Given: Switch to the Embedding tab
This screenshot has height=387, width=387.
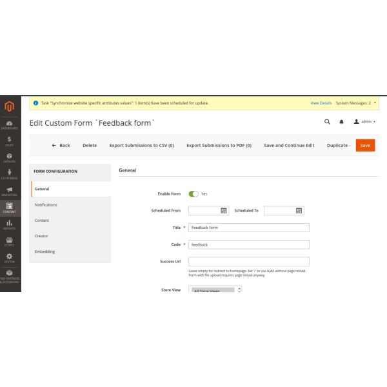Looking at the screenshot, I should point(45,252).
